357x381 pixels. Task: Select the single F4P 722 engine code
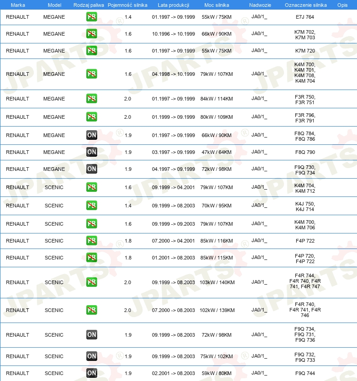click(x=305, y=241)
